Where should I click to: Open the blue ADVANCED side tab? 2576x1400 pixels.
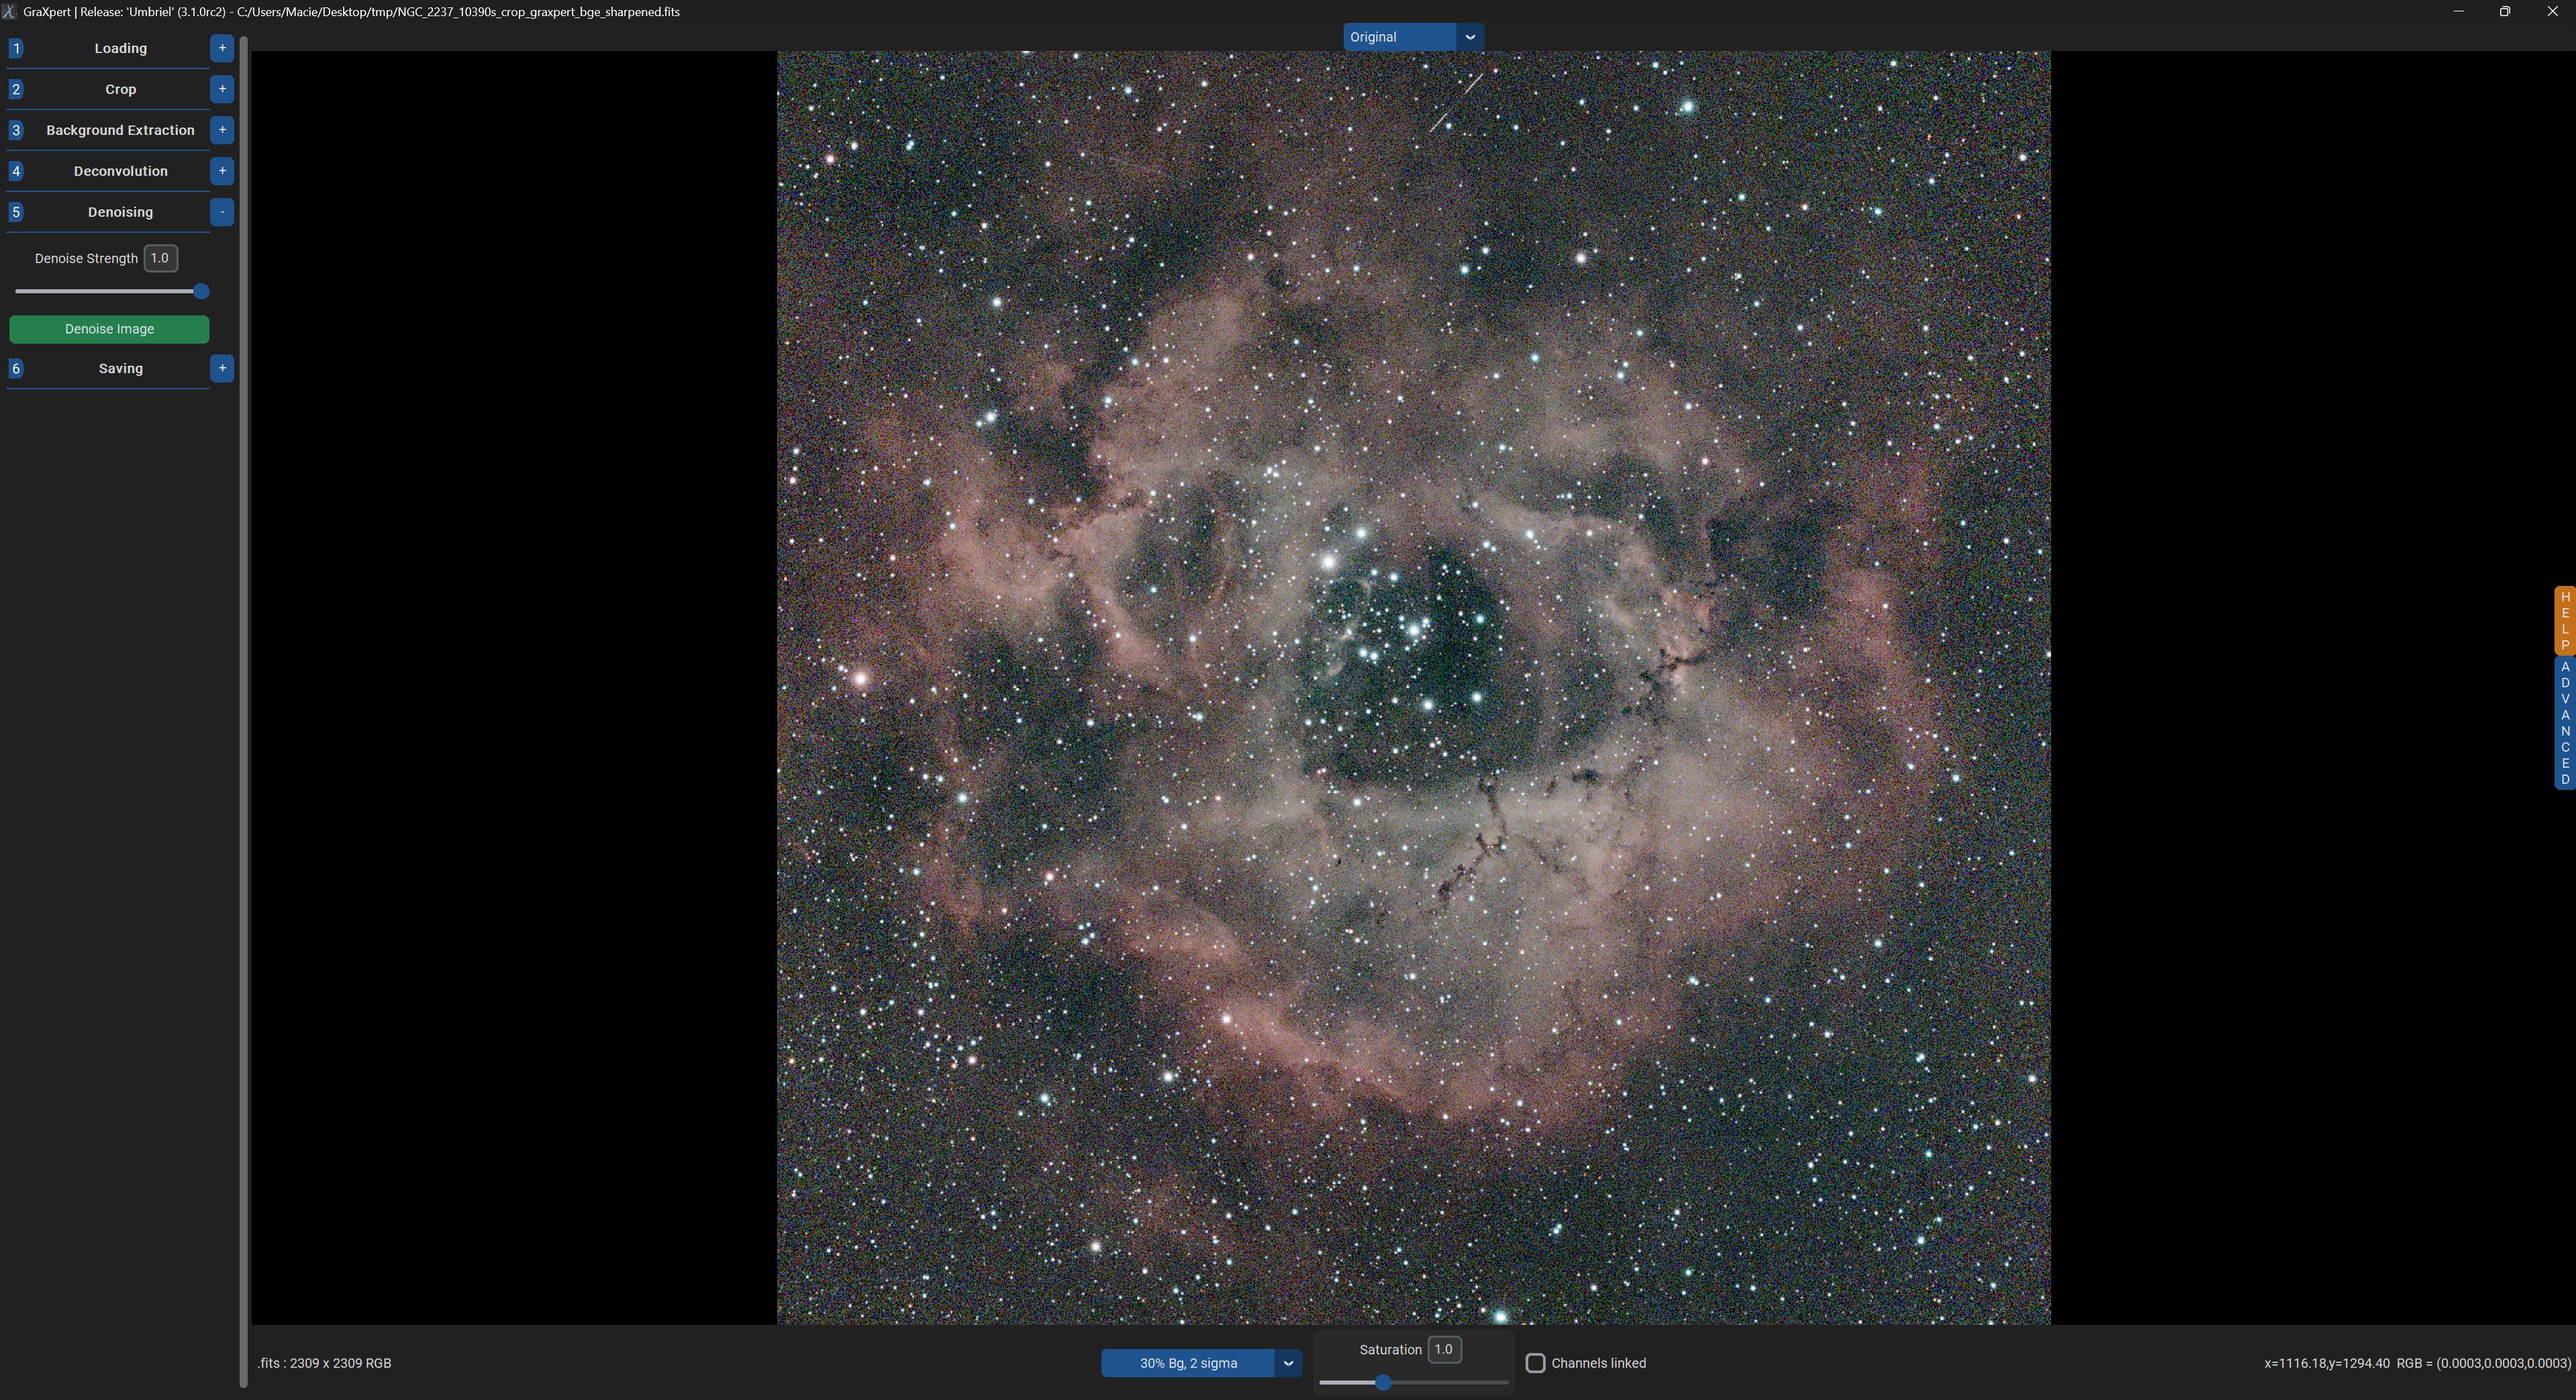(2564, 723)
